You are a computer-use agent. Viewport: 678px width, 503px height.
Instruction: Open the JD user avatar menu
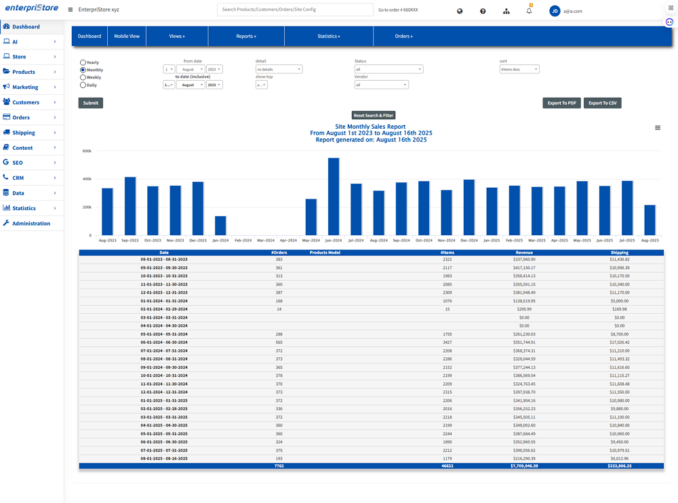click(x=555, y=12)
